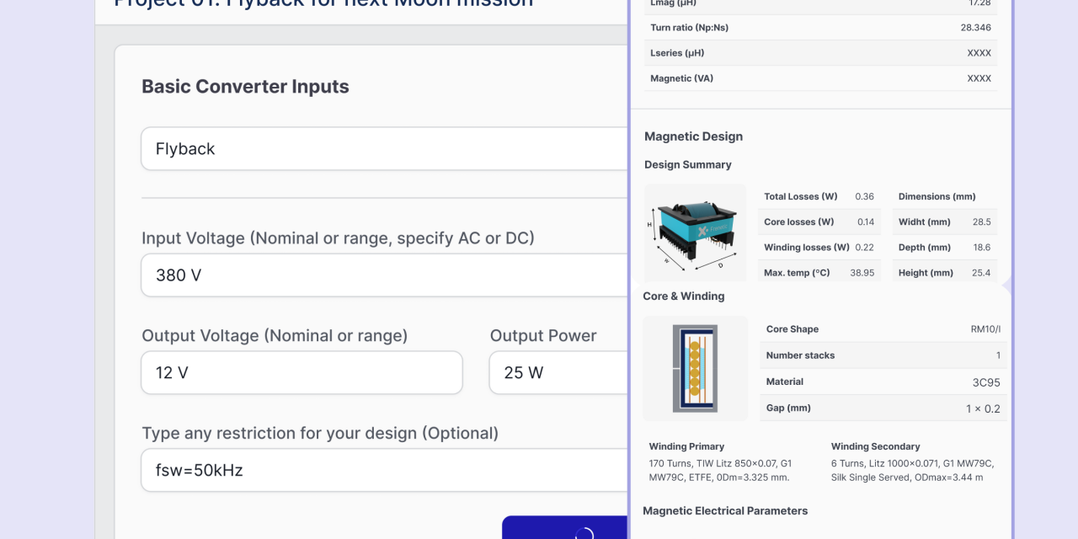Image resolution: width=1078 pixels, height=539 pixels.
Task: Open the Magnetic Electrical Parameters section
Action: (725, 510)
